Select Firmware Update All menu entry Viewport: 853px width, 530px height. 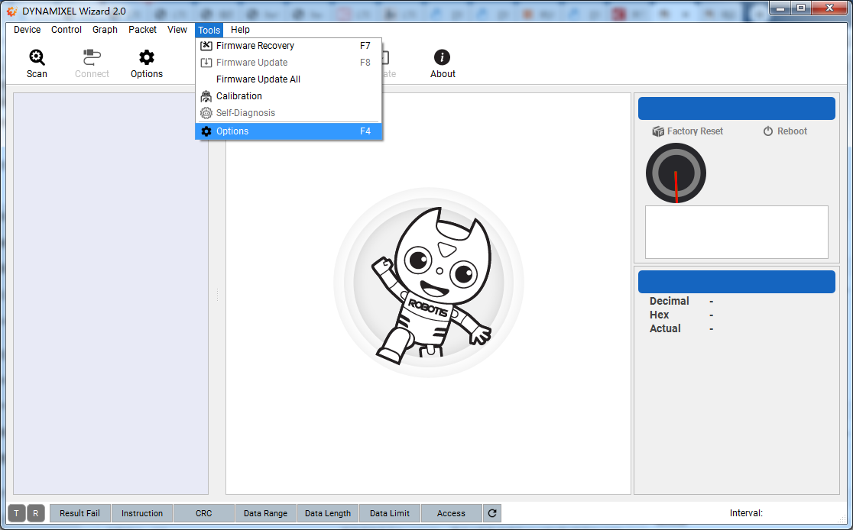tap(258, 79)
